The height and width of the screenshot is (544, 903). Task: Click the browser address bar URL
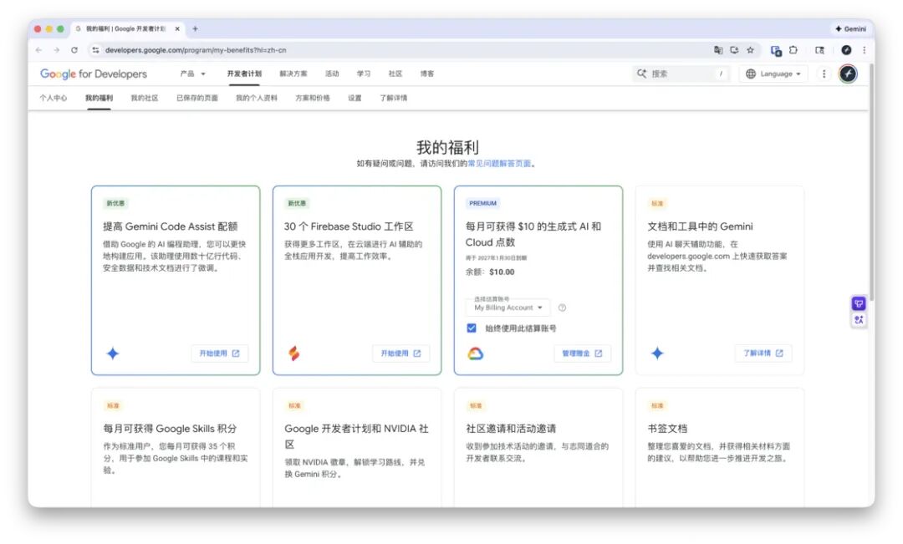[x=196, y=50]
